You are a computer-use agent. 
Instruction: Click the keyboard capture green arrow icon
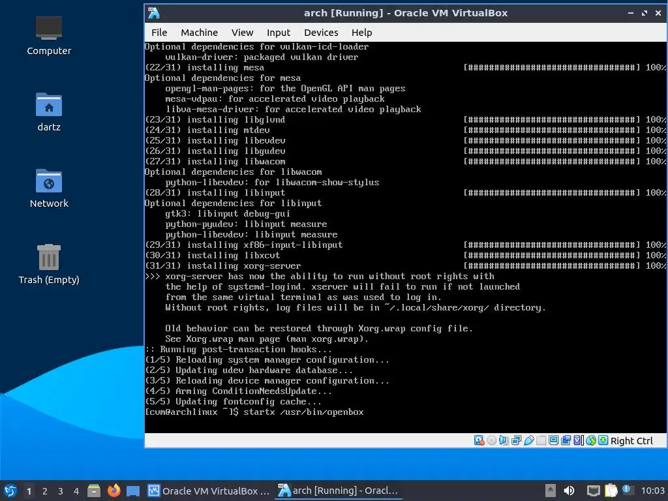click(603, 440)
